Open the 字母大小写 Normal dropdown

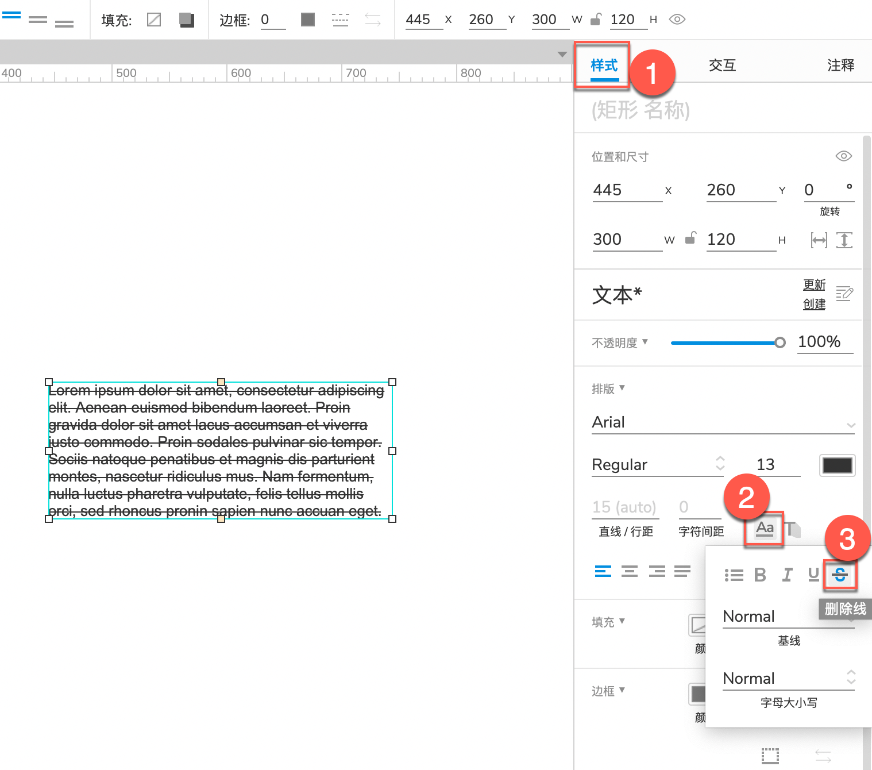(788, 678)
